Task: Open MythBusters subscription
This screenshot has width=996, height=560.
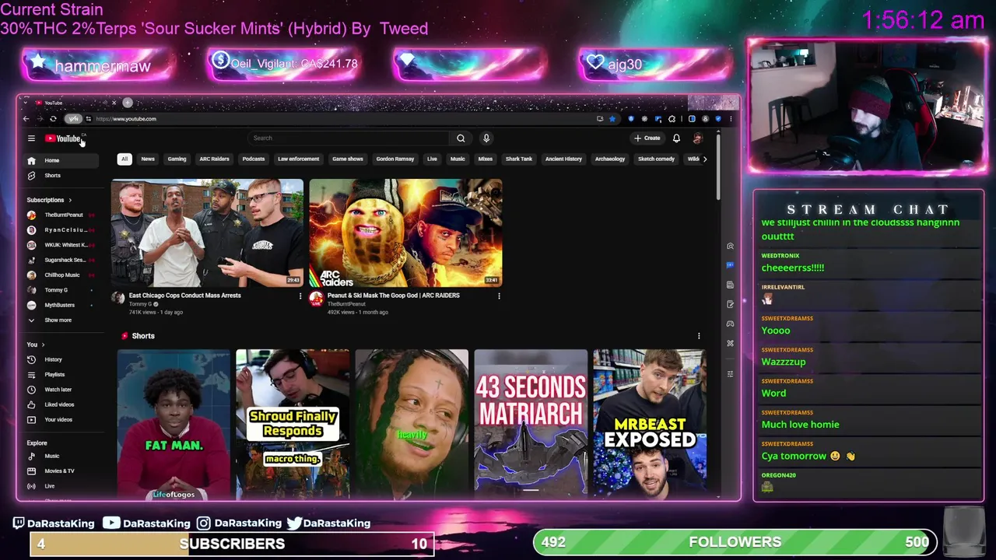Action: coord(61,305)
